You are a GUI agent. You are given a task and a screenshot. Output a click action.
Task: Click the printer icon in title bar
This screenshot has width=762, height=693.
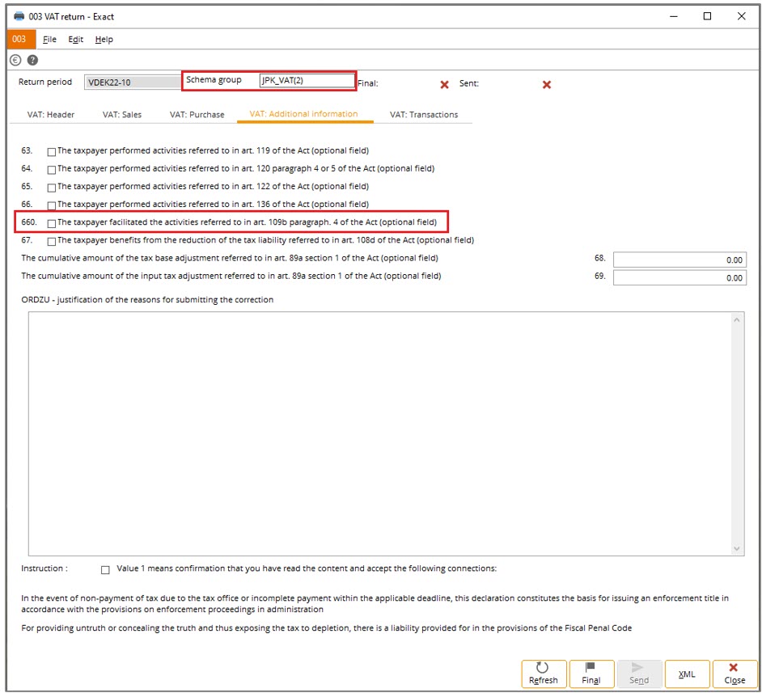point(19,16)
